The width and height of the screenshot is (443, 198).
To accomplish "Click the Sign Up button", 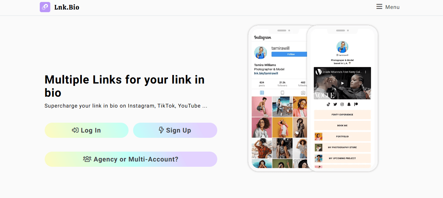I will 175,130.
